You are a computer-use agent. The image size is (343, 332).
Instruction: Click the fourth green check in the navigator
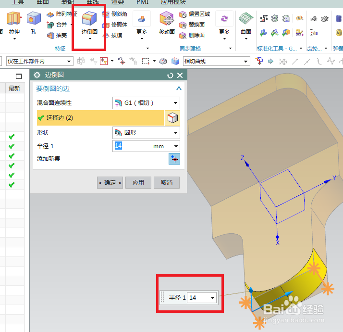[x=12, y=166]
